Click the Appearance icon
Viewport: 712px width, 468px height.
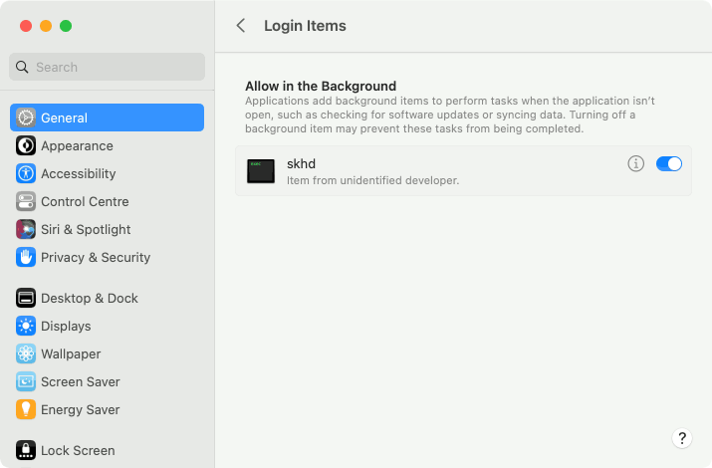[26, 145]
